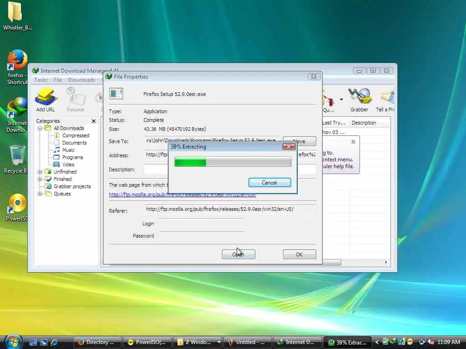Screen dimensions: 466x349
Task: Click the Move button beside Save To
Action: [299, 141]
